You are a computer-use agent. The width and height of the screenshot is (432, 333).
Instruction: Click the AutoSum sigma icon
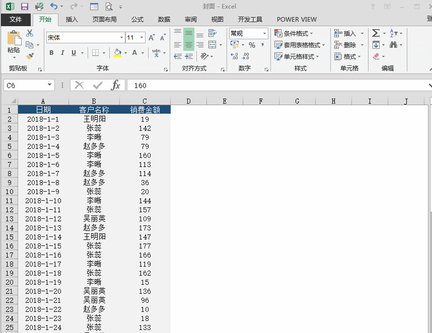coord(376,33)
